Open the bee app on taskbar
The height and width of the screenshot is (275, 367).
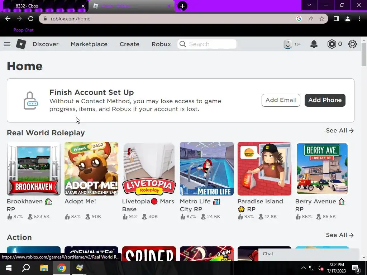tap(79, 268)
